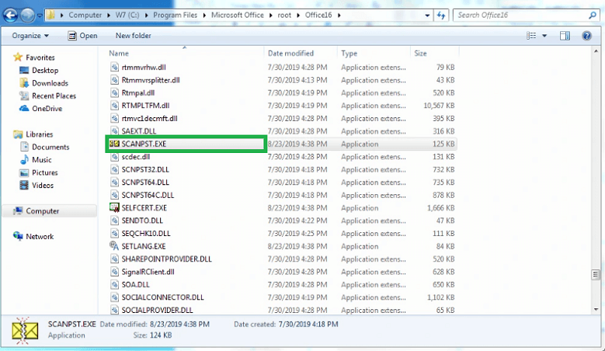
Task: Select the SHAREPOINTPROVIDER.DLL file name
Action: pyautogui.click(x=166, y=259)
